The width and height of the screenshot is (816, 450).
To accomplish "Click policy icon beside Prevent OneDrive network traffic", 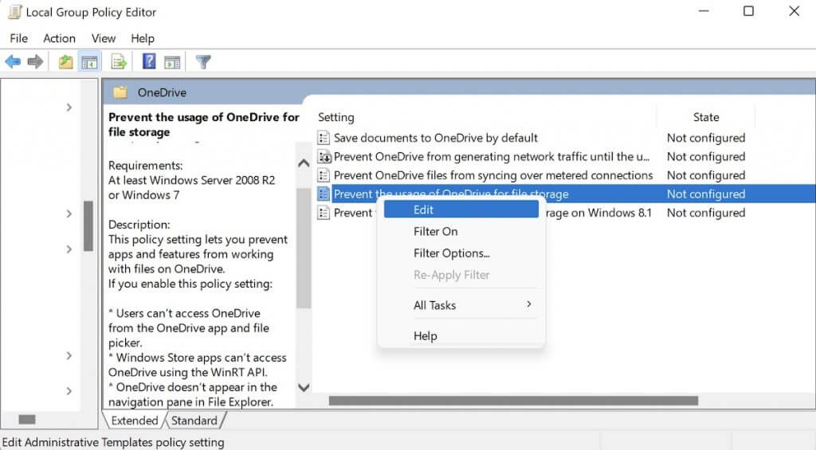I will pyautogui.click(x=324, y=157).
